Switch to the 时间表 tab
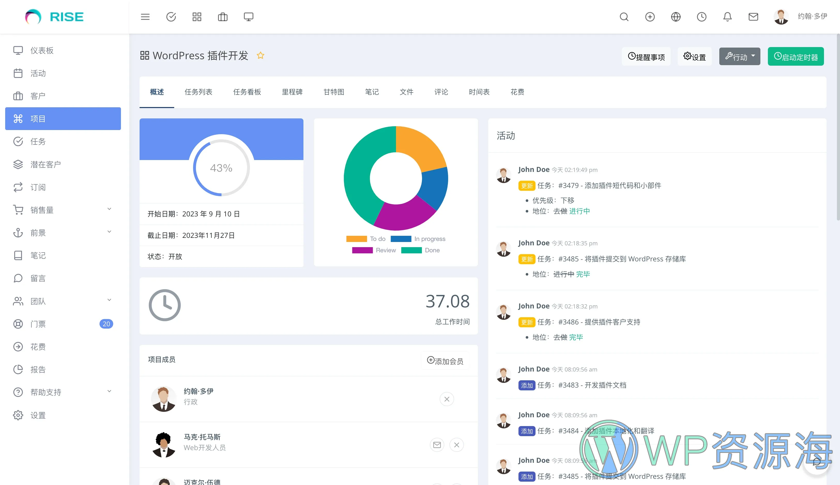This screenshot has width=840, height=485. point(479,92)
